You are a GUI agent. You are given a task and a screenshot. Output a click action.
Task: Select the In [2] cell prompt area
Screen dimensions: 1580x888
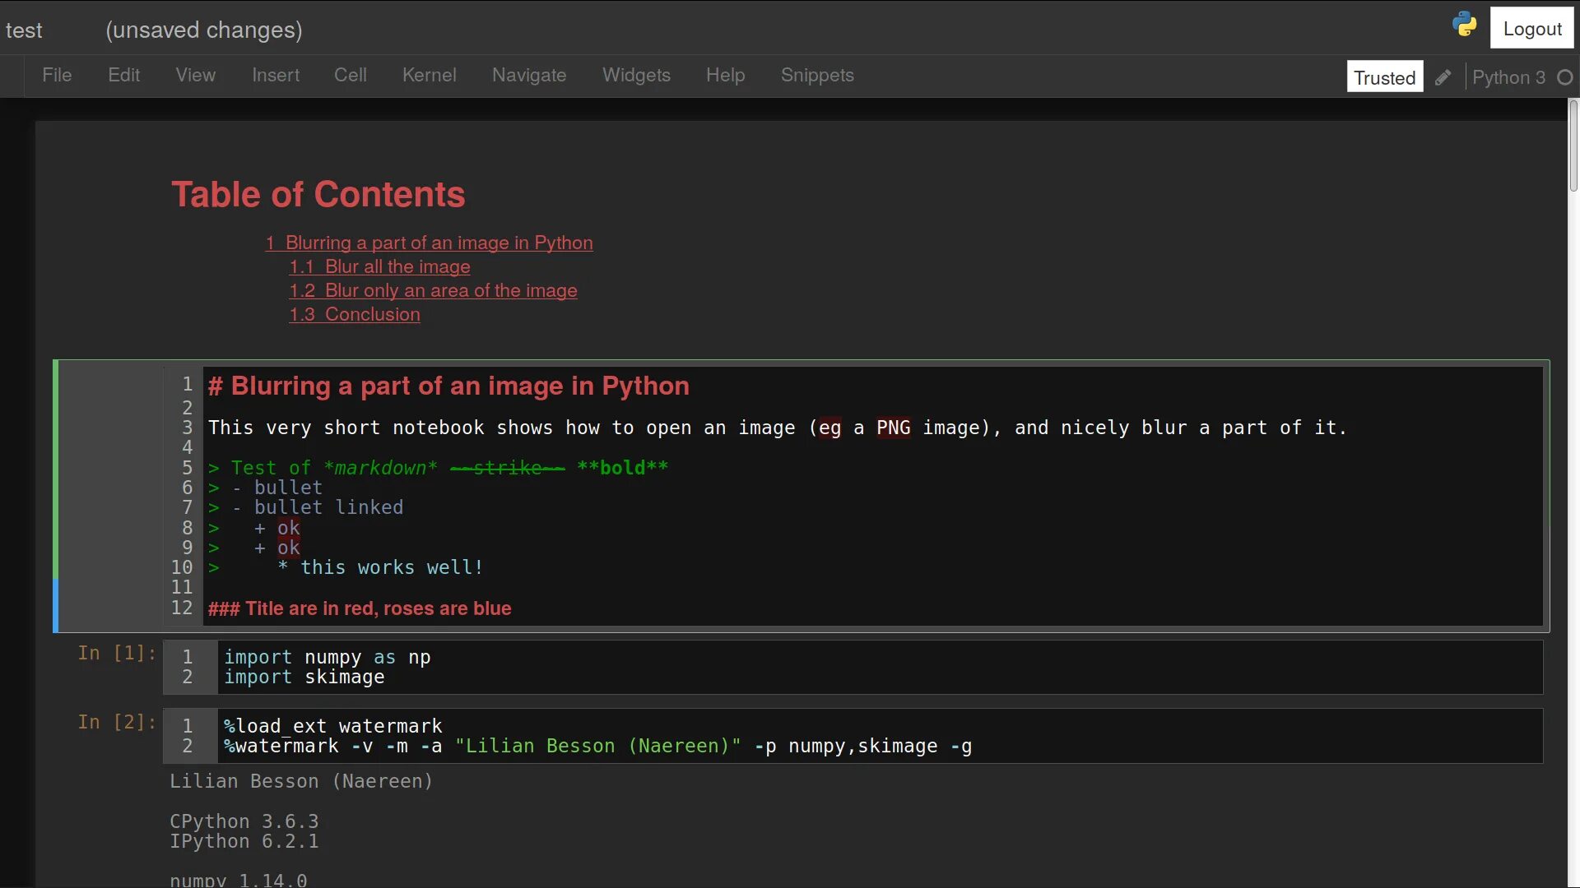(x=116, y=722)
